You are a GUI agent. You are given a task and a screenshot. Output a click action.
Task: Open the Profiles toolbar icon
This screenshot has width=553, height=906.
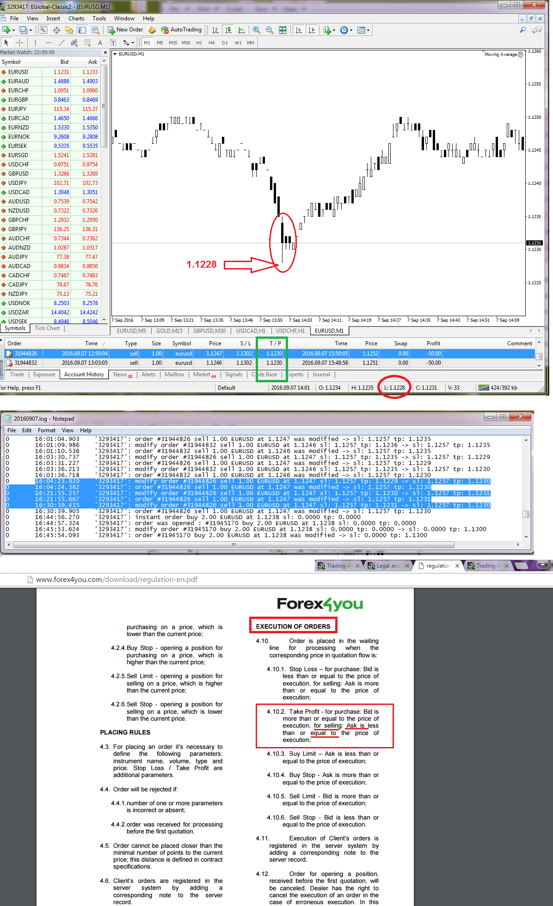click(23, 30)
